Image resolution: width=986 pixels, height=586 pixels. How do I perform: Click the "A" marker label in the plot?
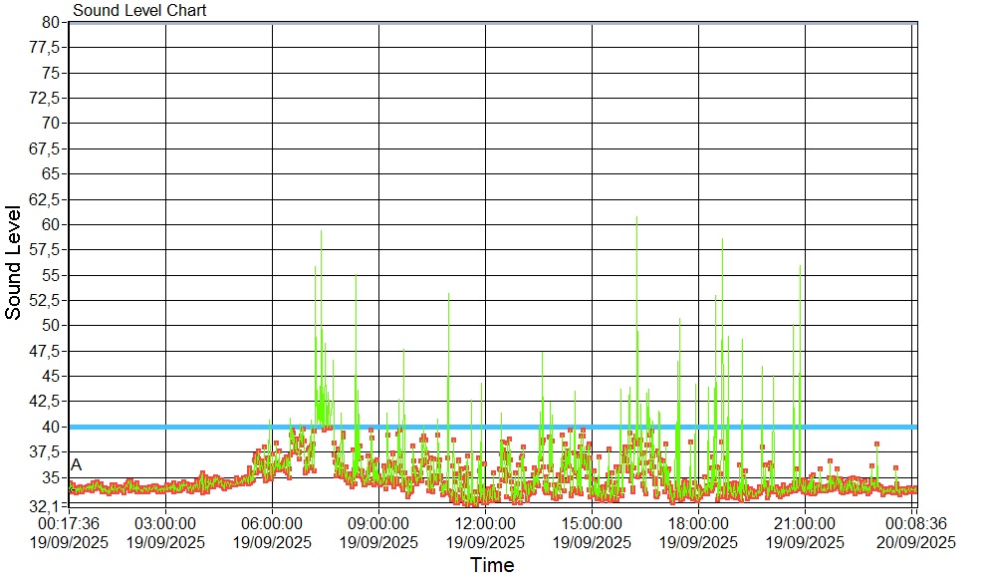pos(77,465)
